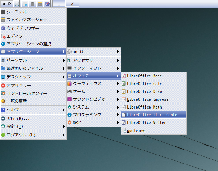218x171 pixels.
Task: Click the green ログアウト icon
Action: coord(3,135)
